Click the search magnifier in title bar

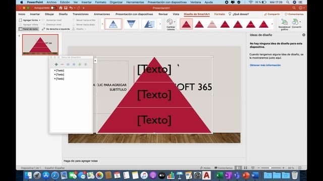click(294, 8)
